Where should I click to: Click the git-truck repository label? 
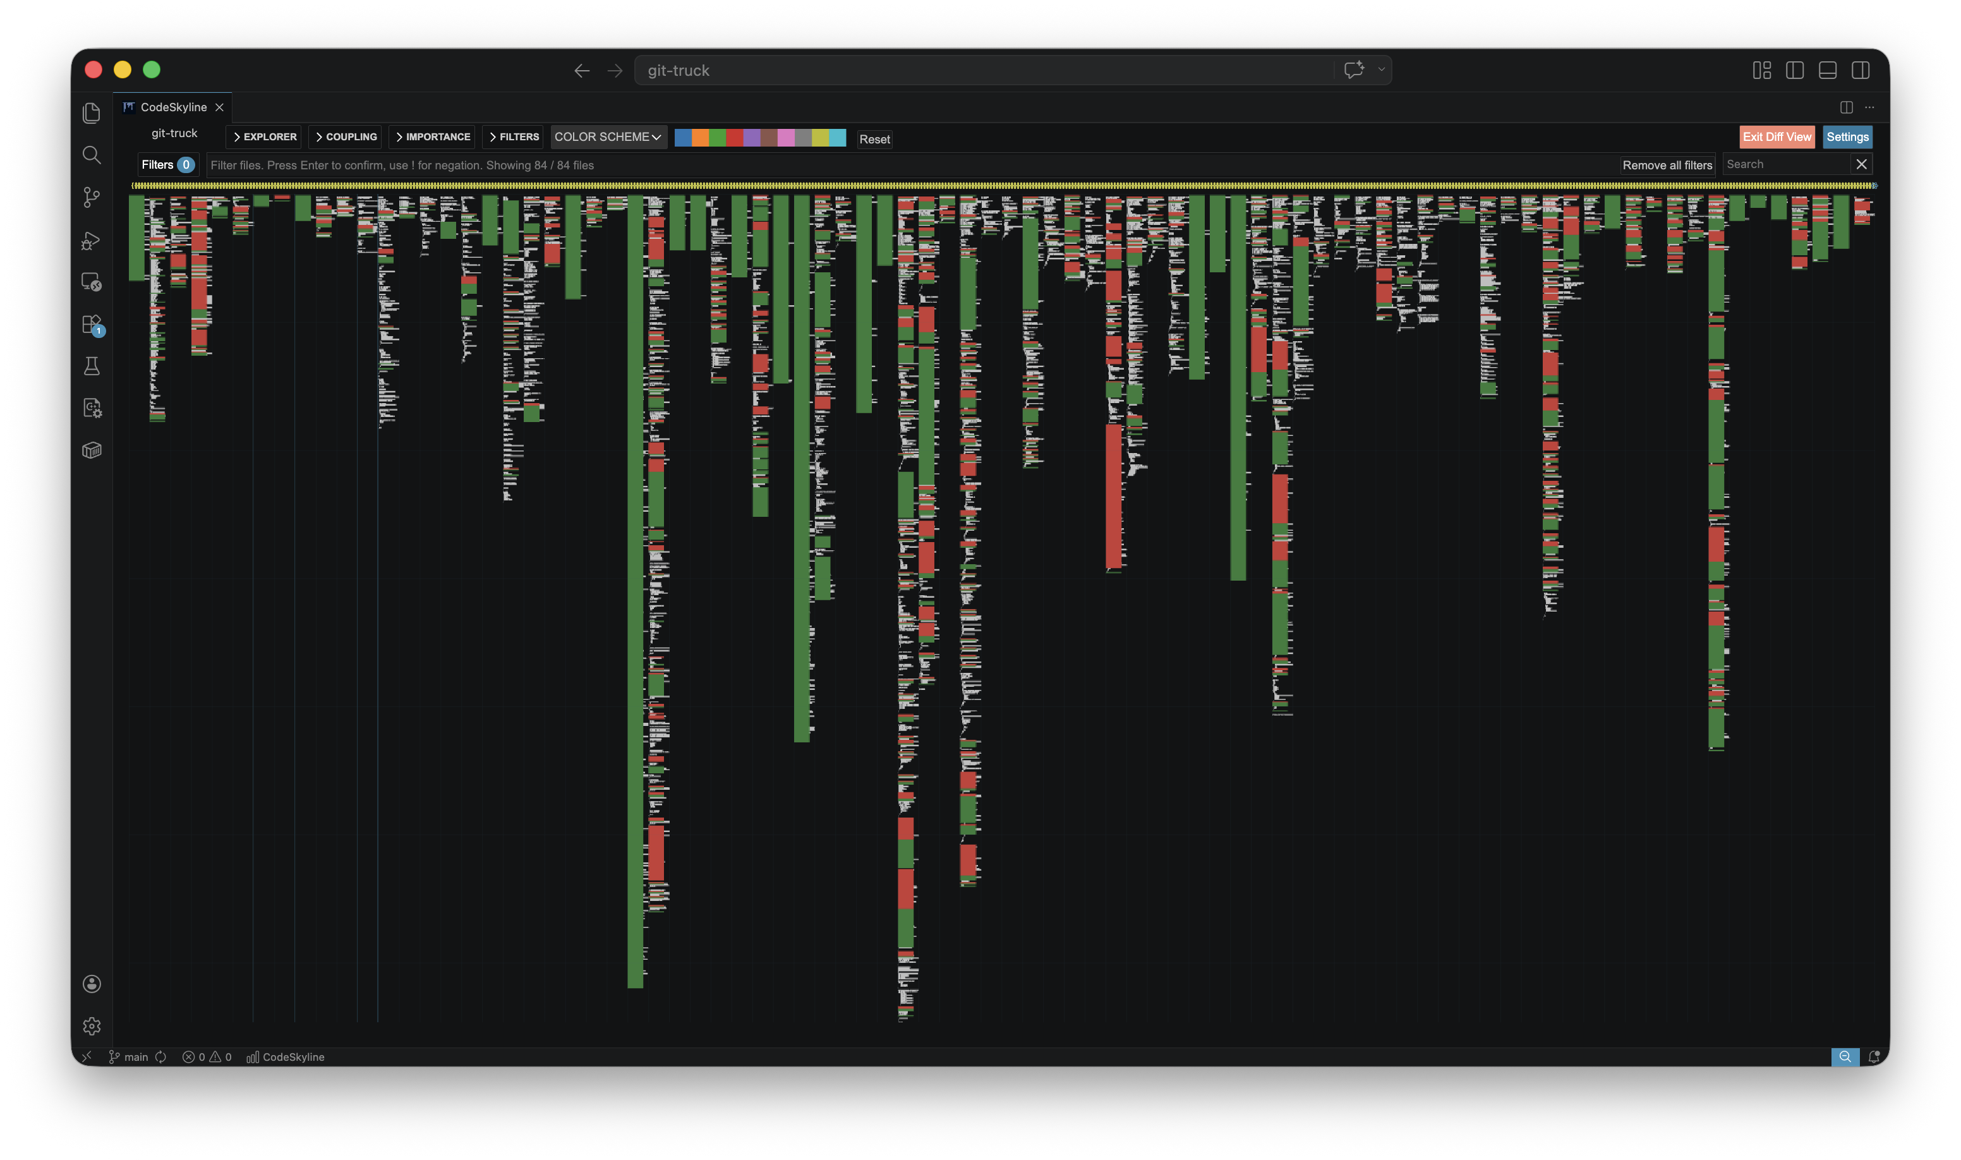point(174,134)
